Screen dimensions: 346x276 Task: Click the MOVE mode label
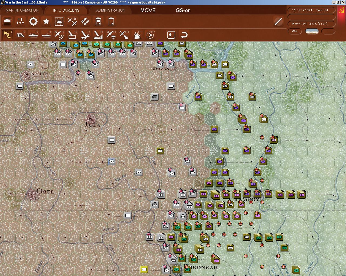[148, 10]
